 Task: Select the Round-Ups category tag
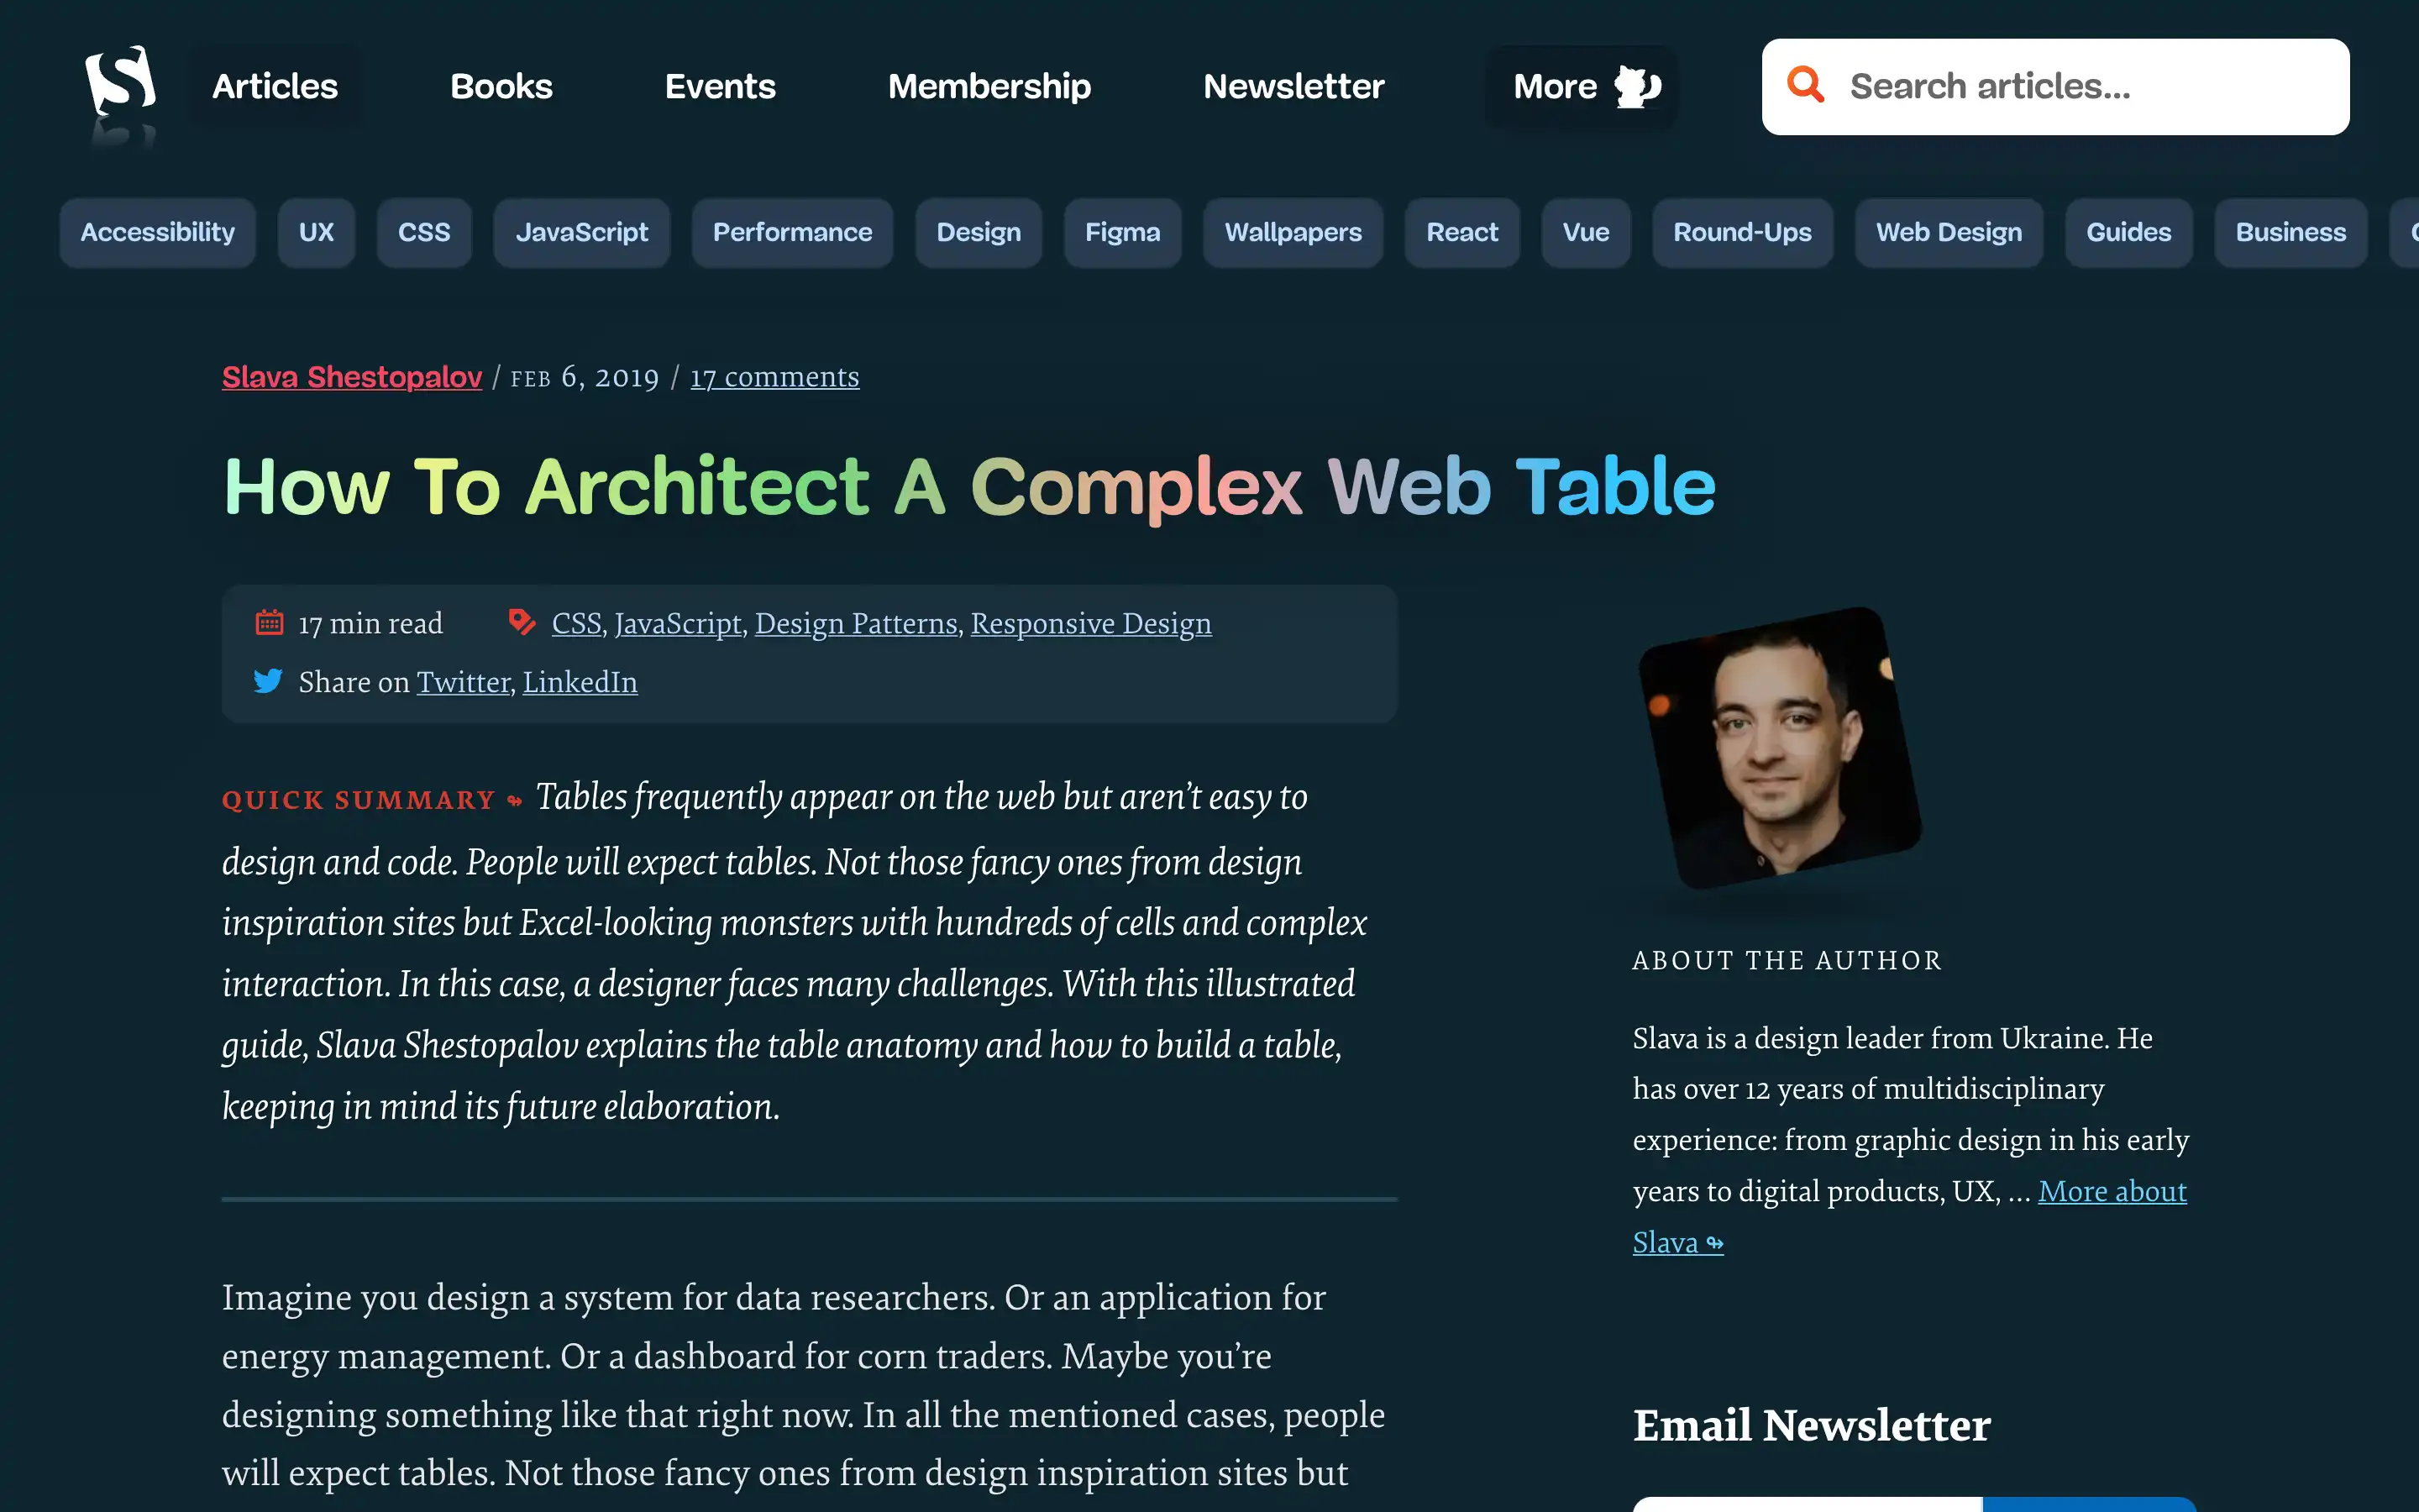point(1741,233)
